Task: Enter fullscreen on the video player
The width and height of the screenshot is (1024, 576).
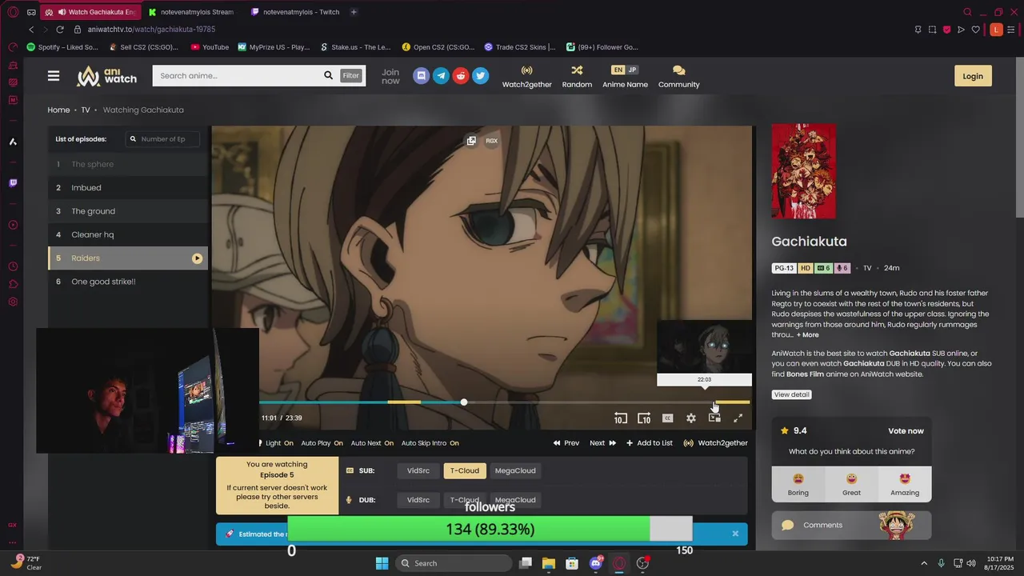Action: coord(738,418)
